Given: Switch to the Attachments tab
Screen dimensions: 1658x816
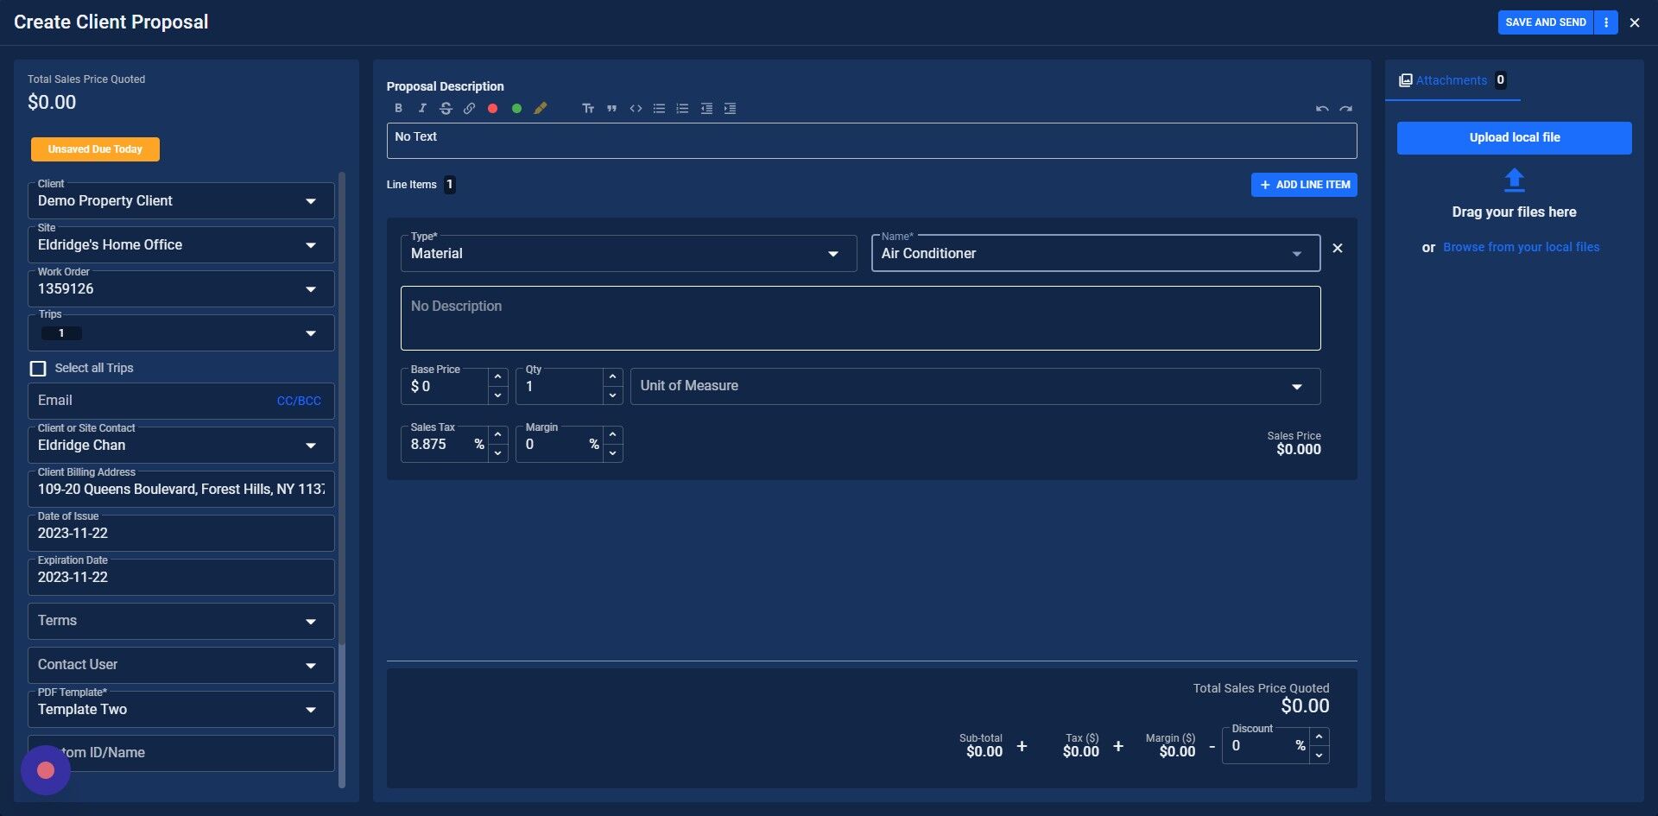Looking at the screenshot, I should (x=1452, y=80).
